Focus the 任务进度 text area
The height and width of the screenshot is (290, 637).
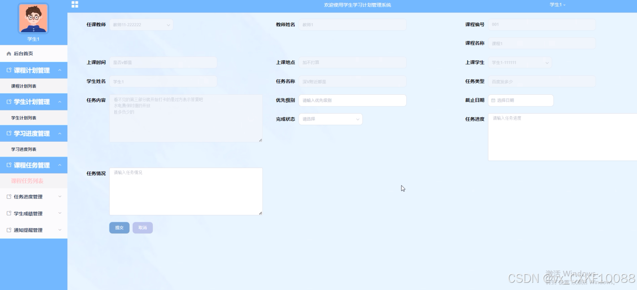(x=563, y=137)
